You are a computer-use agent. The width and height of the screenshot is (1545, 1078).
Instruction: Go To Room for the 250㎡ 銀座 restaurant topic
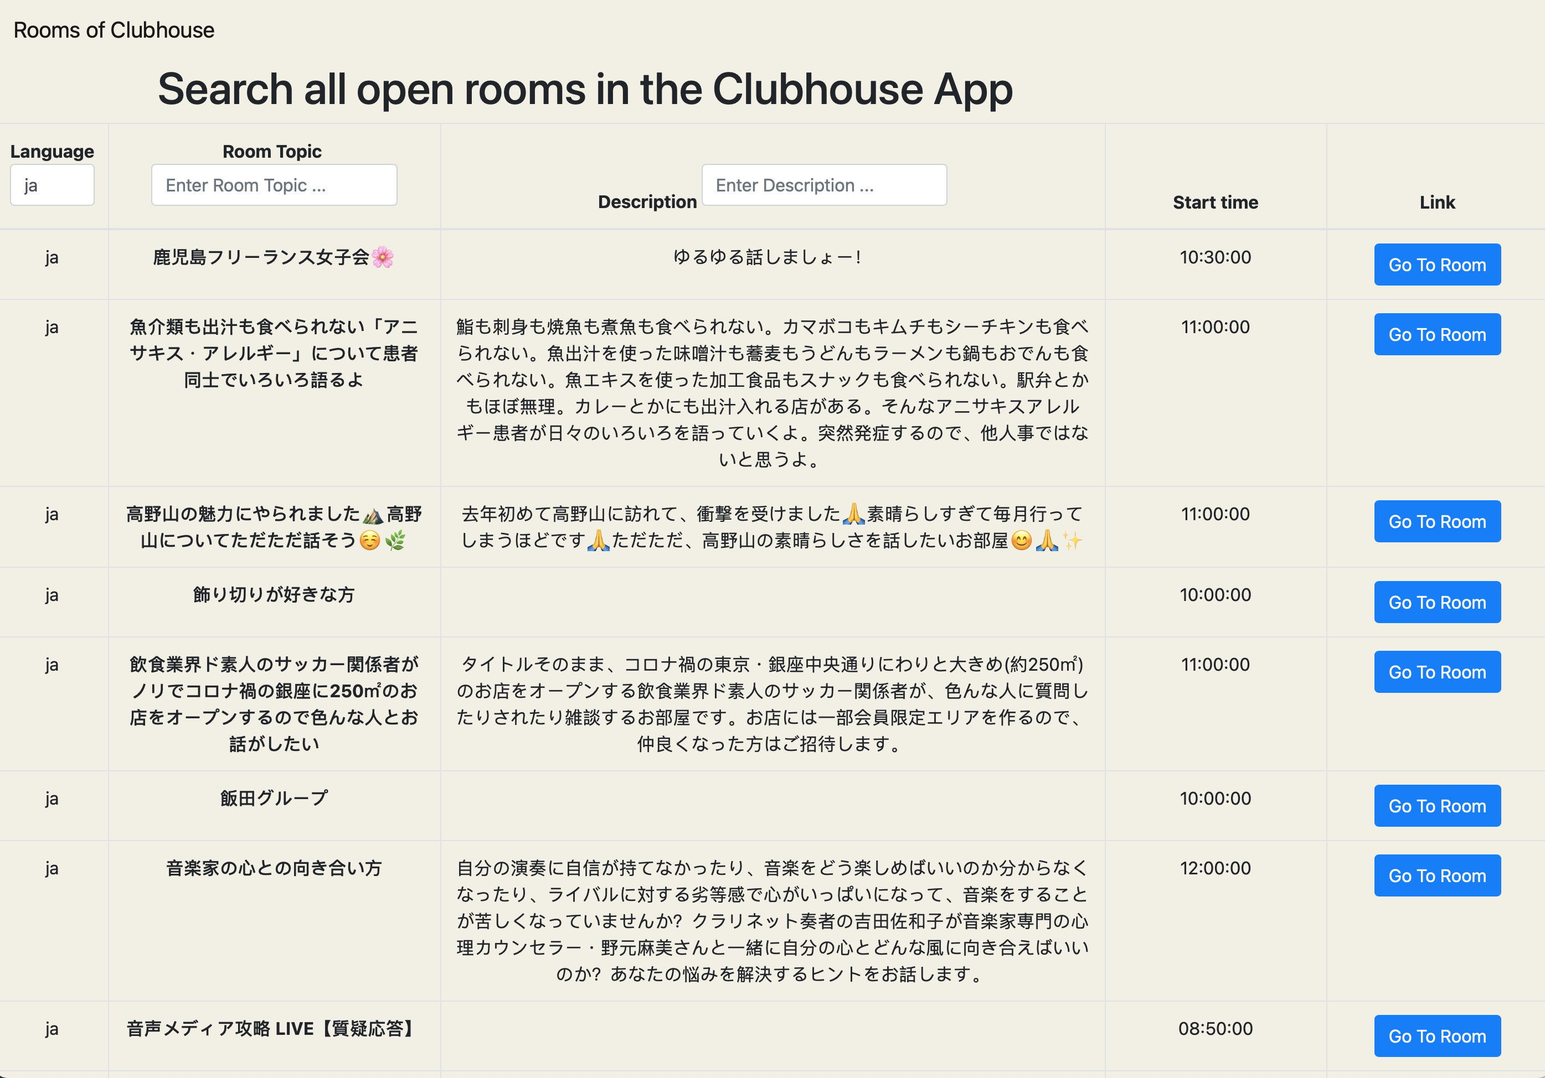coord(1436,672)
